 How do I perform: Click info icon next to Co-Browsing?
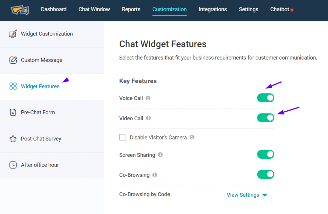pyautogui.click(x=155, y=175)
